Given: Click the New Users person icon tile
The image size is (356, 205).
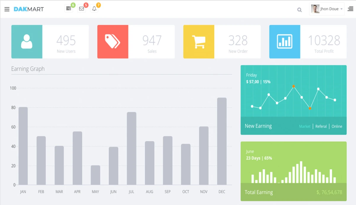Looking at the screenshot, I should pyautogui.click(x=27, y=42).
